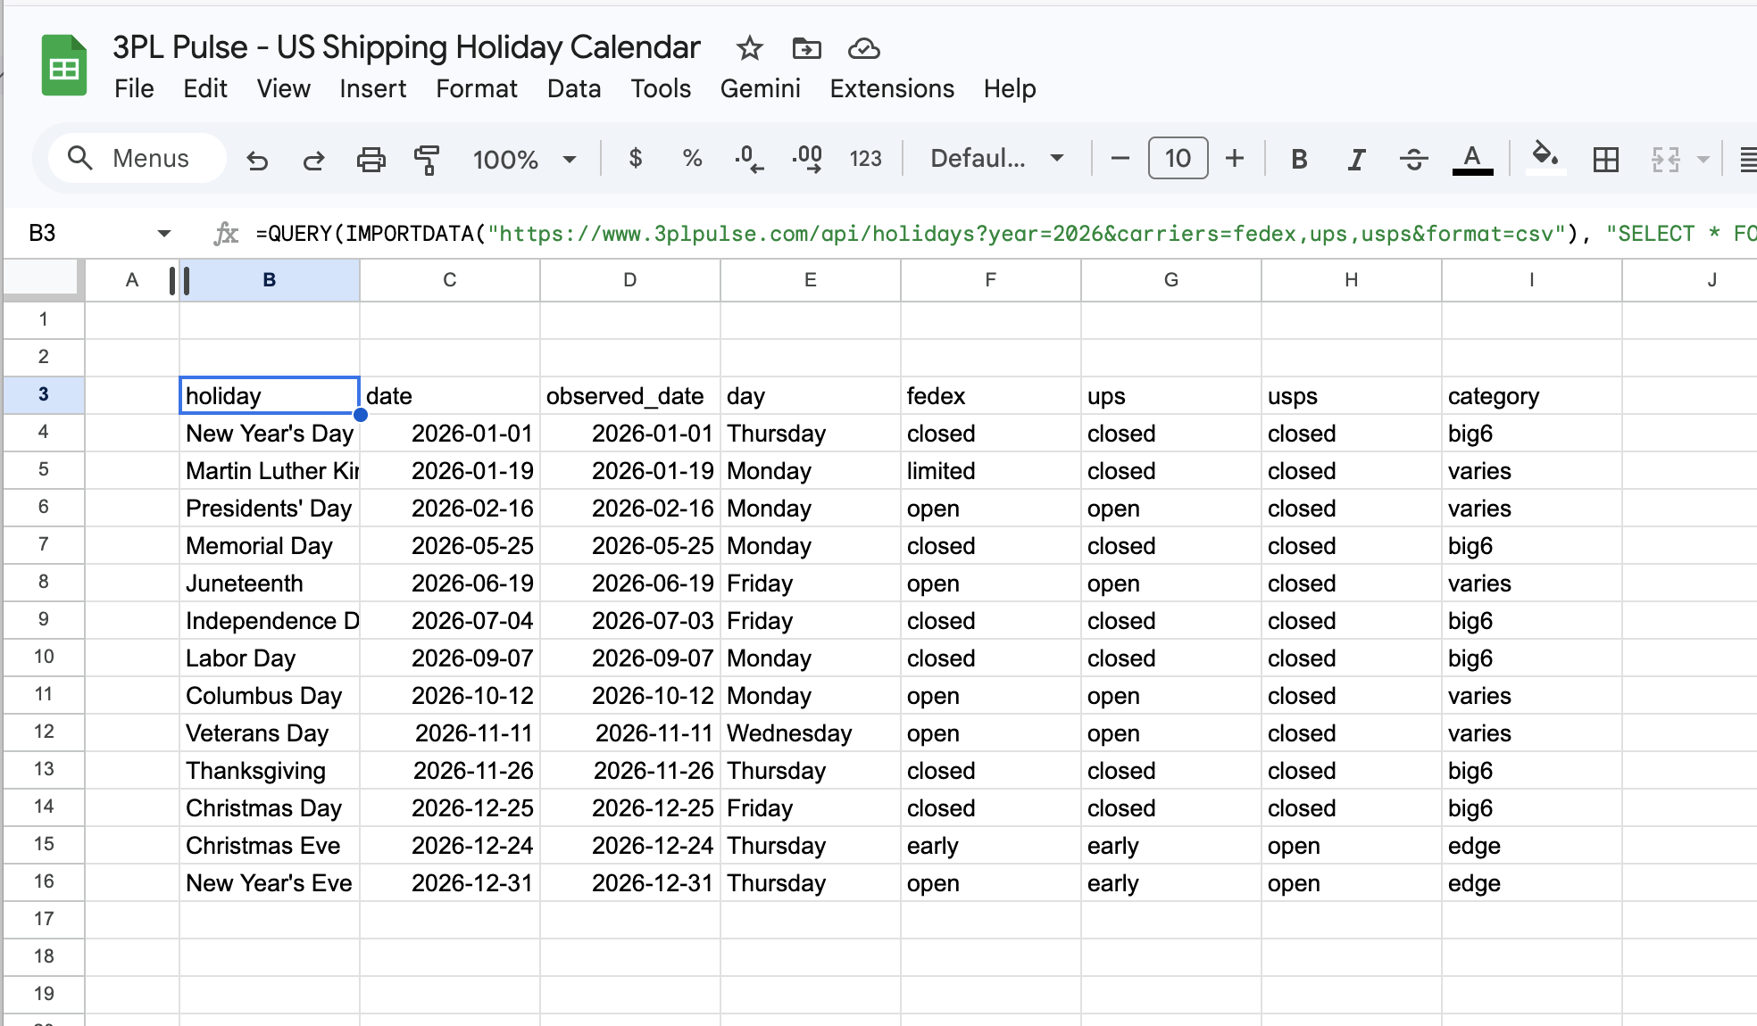Select the Print icon

pyautogui.click(x=371, y=159)
